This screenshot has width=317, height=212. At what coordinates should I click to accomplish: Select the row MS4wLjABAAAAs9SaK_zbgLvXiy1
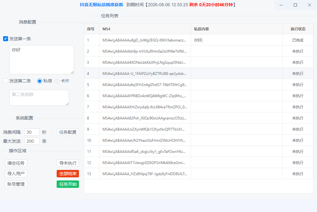199,151
